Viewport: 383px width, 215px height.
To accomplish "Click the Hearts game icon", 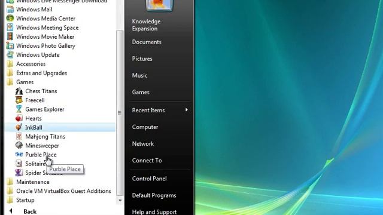I will (x=19, y=118).
